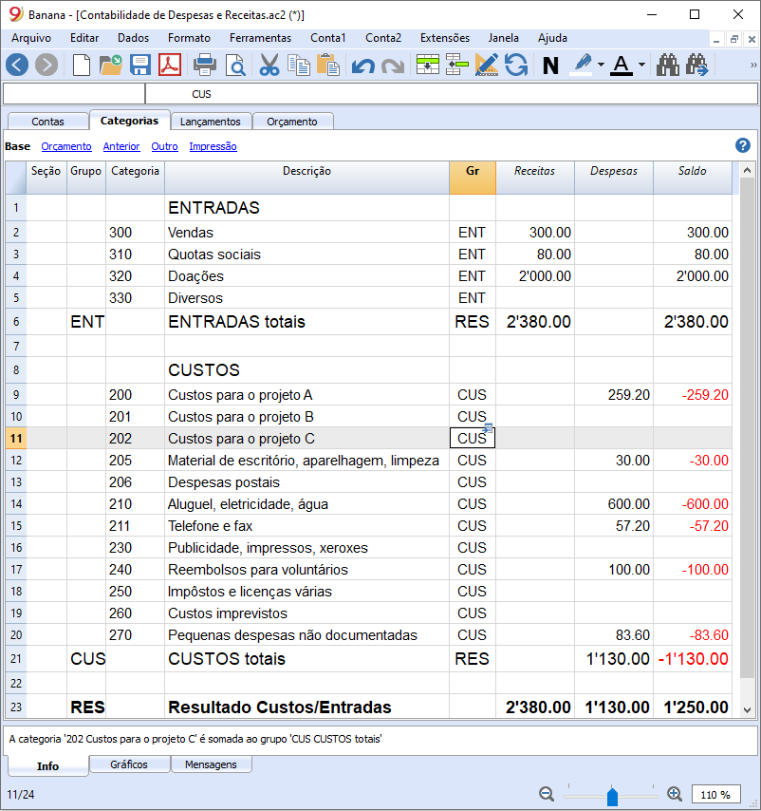The width and height of the screenshot is (761, 811).
Task: Open the Conta1 menu
Action: coord(328,38)
